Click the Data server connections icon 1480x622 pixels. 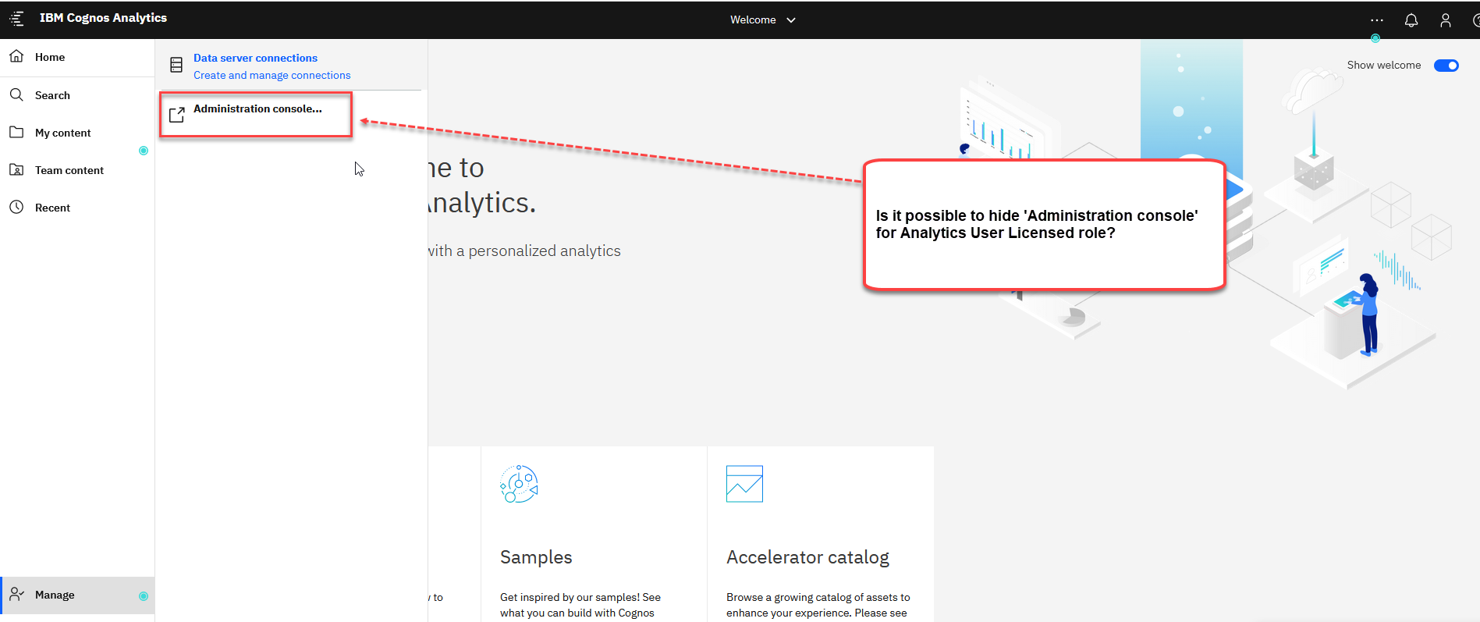click(x=176, y=65)
